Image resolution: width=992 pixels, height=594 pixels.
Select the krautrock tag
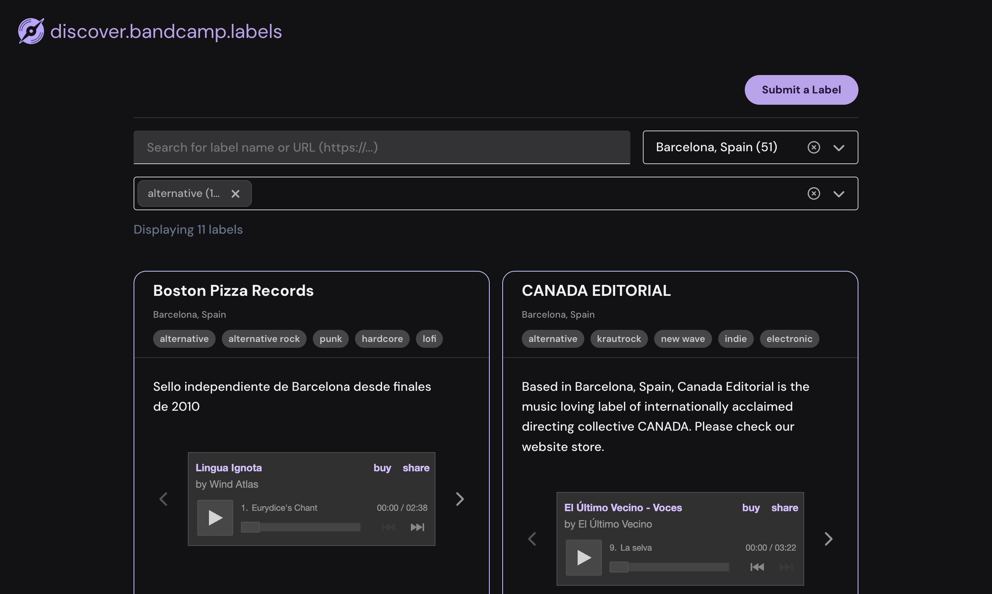point(619,339)
